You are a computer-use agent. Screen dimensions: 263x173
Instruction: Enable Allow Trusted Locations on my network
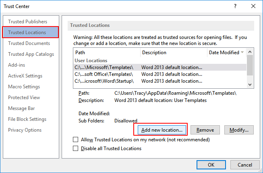(75, 140)
